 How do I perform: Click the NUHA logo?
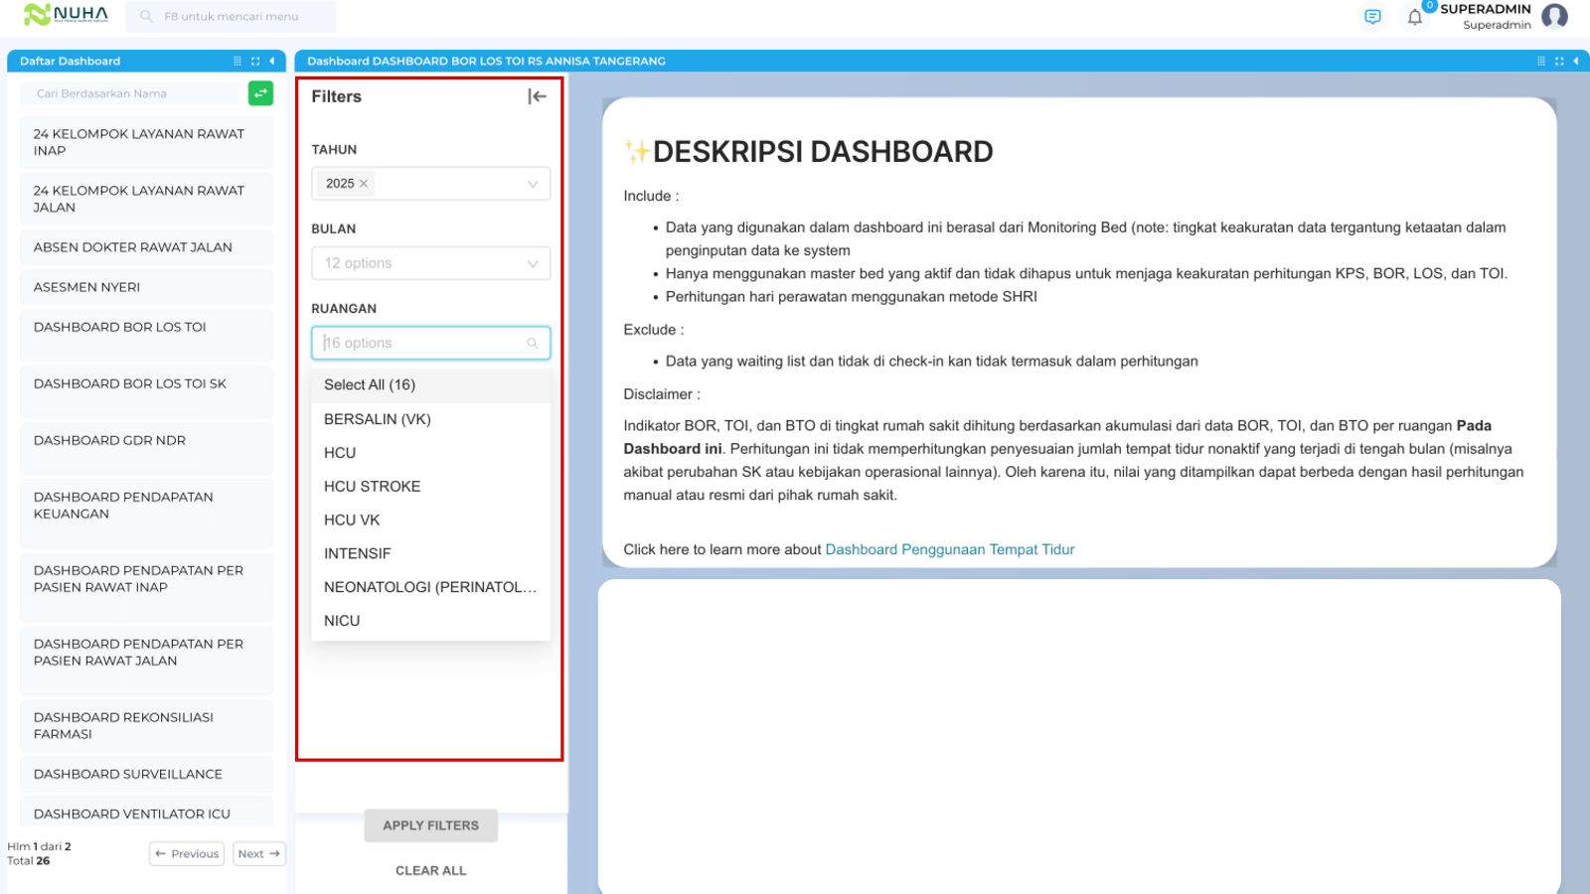pos(66,15)
